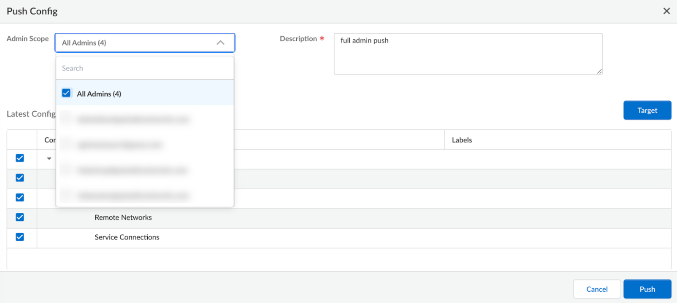
Task: Toggle the config table checkbox above Remote Networks
Action: [x=20, y=197]
